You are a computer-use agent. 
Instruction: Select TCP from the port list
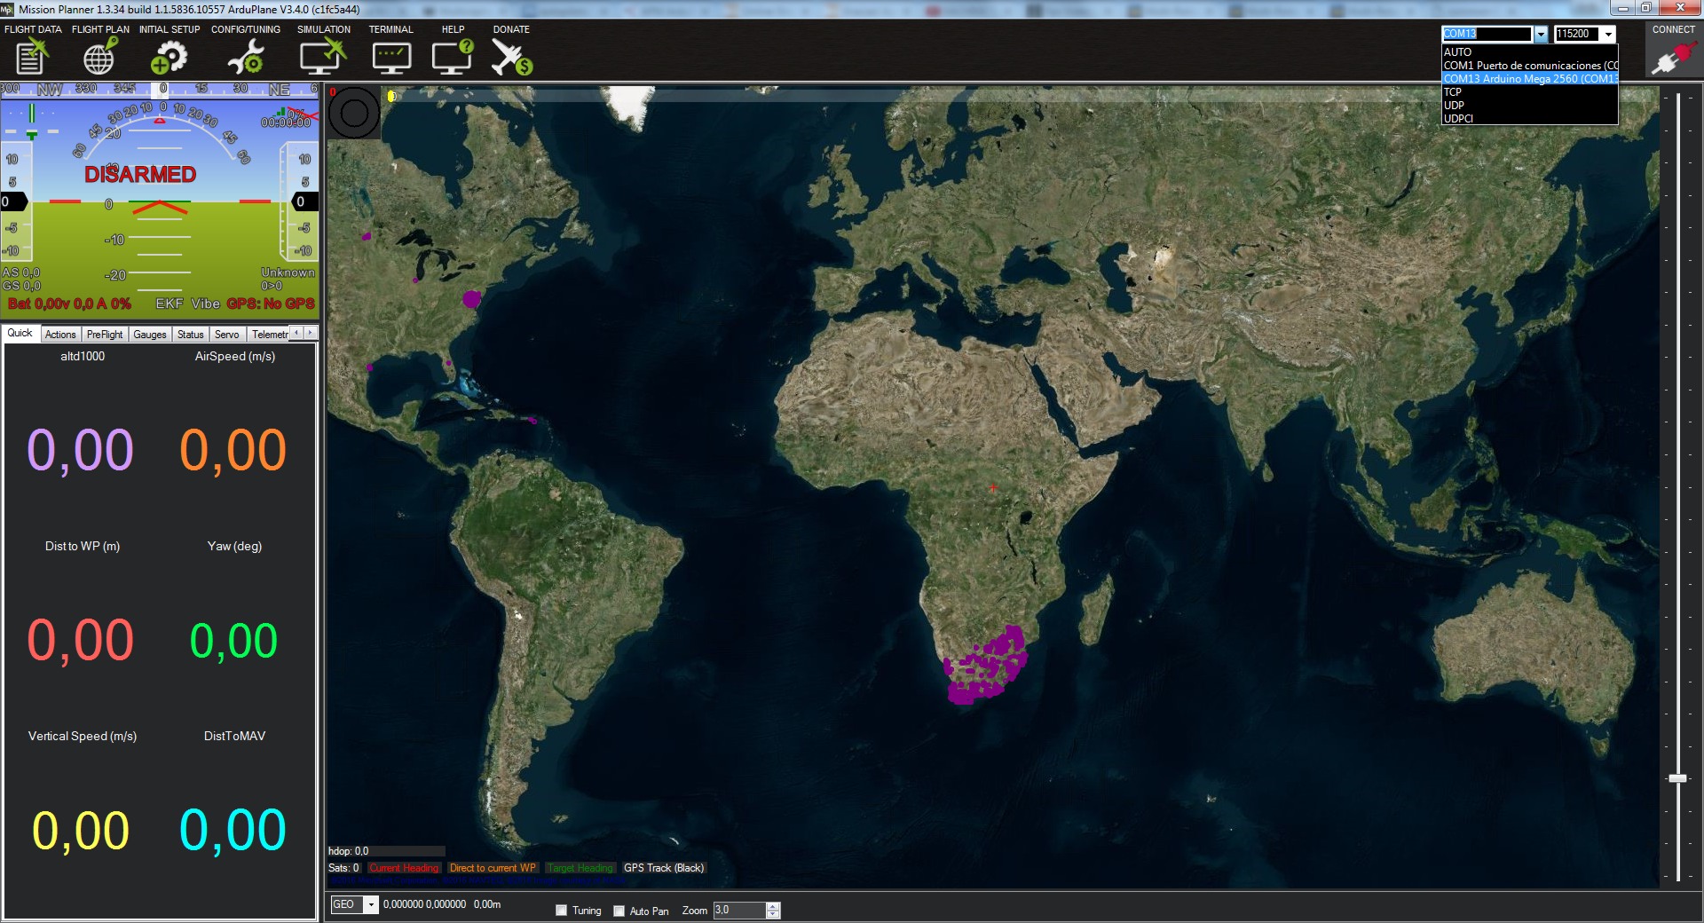[x=1453, y=92]
